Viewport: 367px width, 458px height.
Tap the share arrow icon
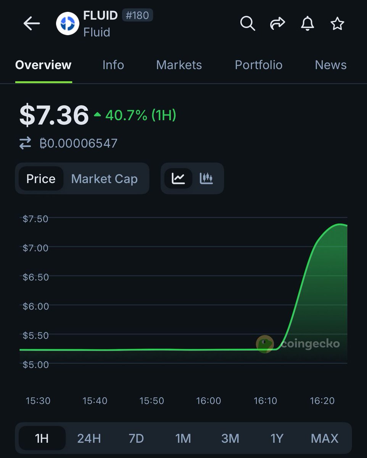(277, 24)
